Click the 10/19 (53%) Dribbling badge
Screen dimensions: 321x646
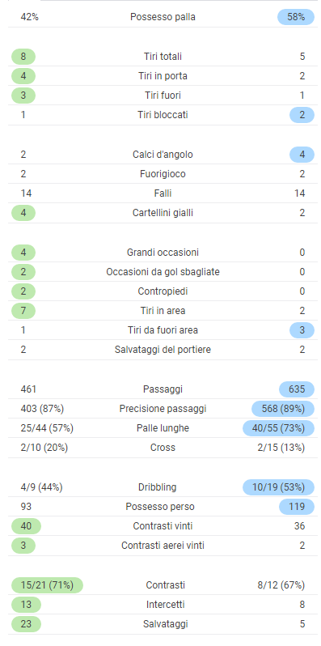click(x=279, y=487)
